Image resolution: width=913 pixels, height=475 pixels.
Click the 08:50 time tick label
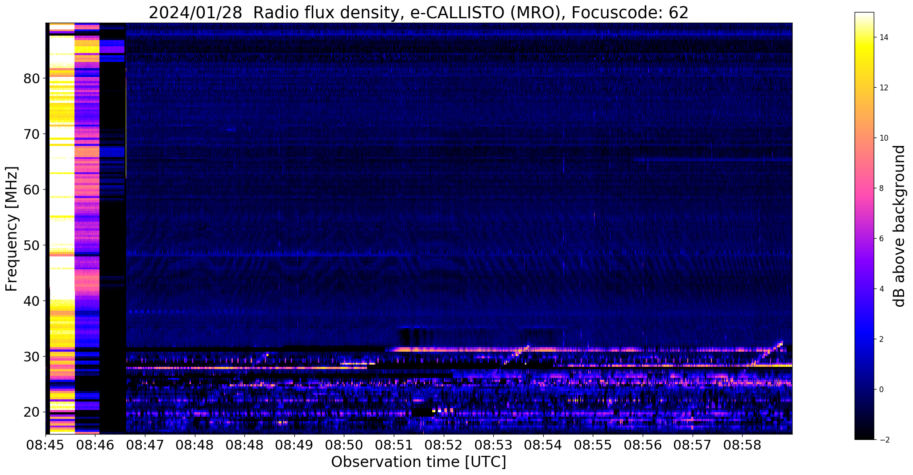344,445
